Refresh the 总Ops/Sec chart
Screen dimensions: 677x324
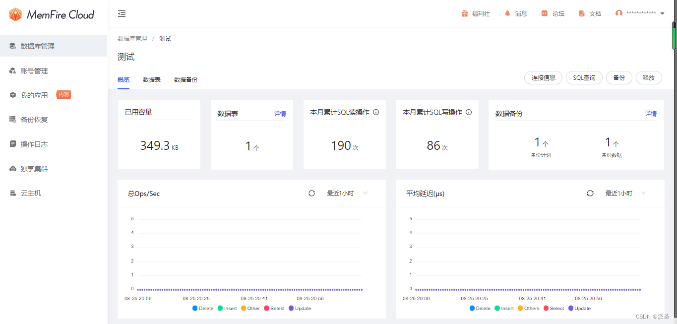click(x=311, y=194)
